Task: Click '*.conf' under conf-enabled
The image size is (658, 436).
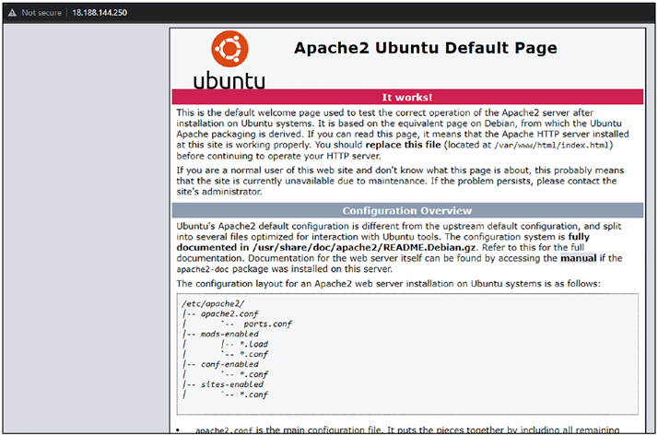Action: coord(253,374)
